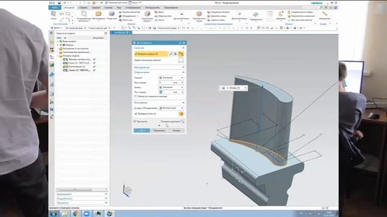Click the orange Select Body cube icon

coord(181,114)
